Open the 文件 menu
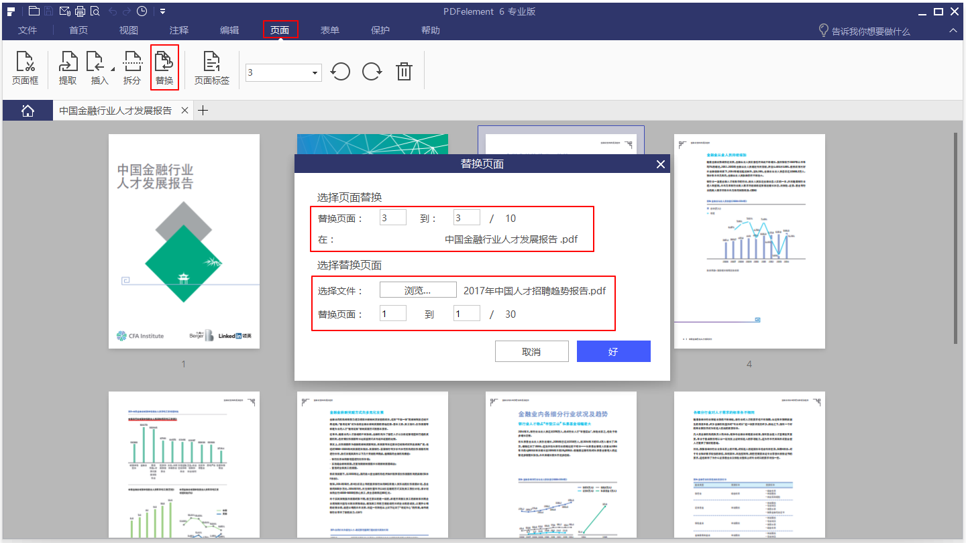Screen dimensions: 966x543 click(x=28, y=30)
